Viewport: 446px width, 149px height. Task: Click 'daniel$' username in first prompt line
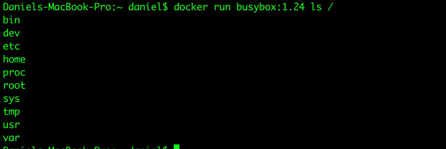pyautogui.click(x=148, y=7)
